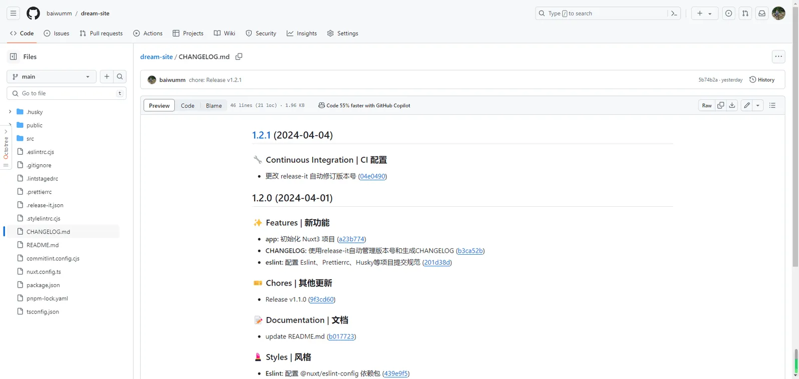Screen dimensions: 799x379
Task: Expand the .husky folder chevron
Action: [10, 112]
